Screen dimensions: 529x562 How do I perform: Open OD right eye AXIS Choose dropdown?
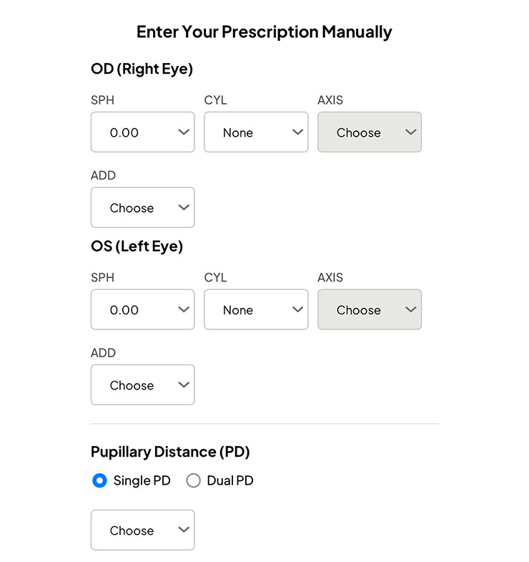362,132
